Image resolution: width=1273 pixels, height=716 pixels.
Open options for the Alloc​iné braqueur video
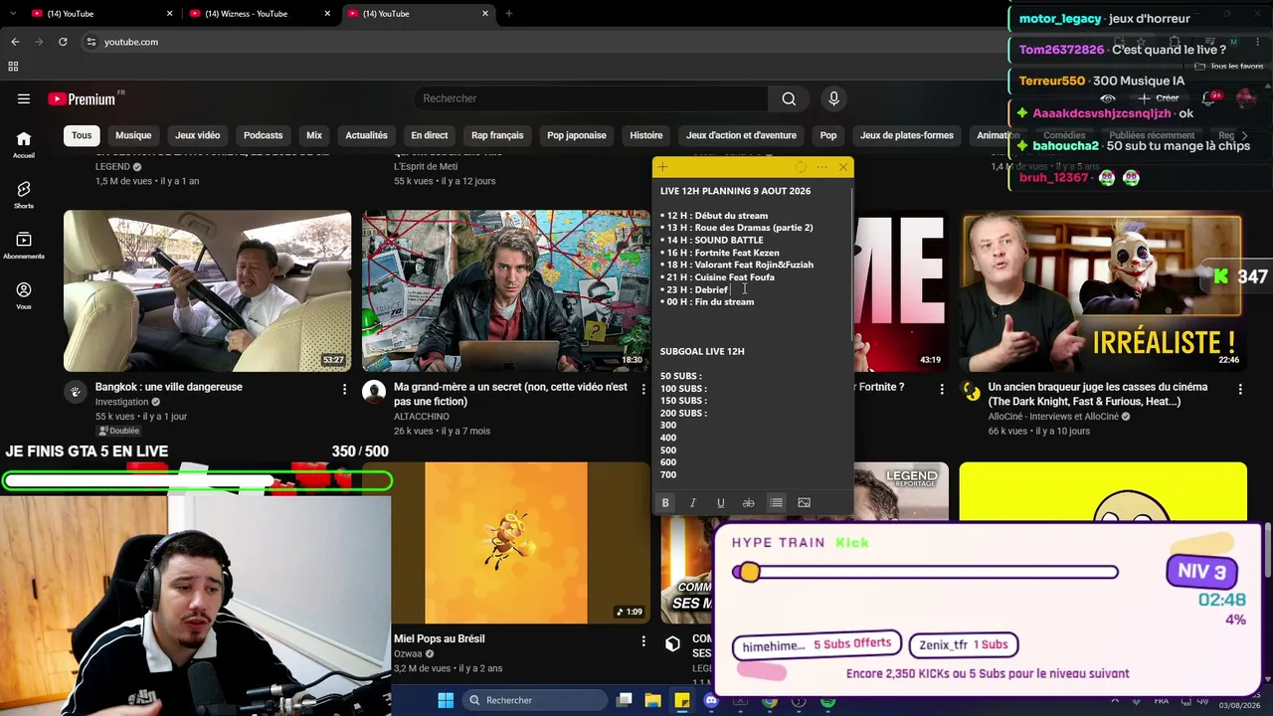coord(1240,389)
